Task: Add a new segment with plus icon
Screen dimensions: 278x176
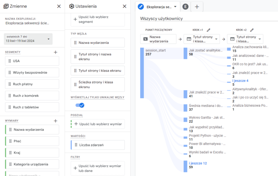Action: pos(55,52)
